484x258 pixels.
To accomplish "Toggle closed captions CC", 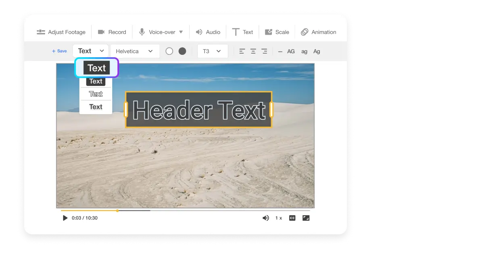I will pyautogui.click(x=292, y=218).
